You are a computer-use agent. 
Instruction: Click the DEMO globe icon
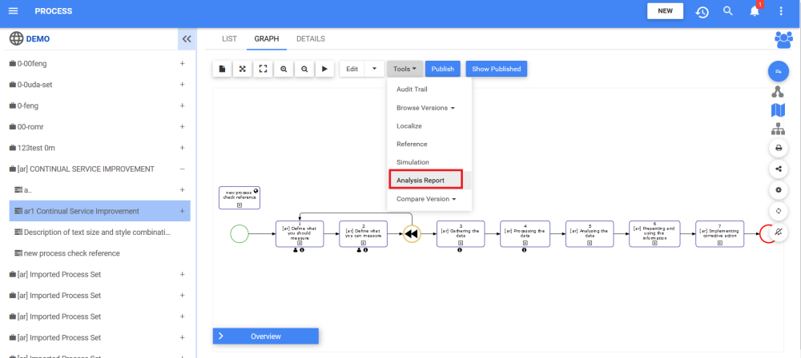point(16,38)
